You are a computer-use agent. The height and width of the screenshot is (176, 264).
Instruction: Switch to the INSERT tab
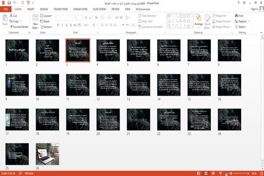pos(31,9)
